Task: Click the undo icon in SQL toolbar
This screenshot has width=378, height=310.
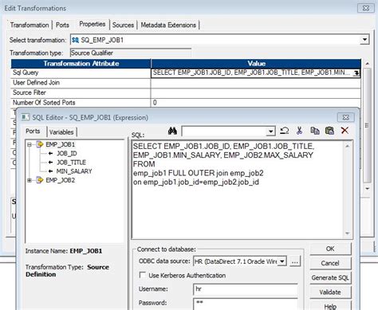Action: pyautogui.click(x=285, y=131)
